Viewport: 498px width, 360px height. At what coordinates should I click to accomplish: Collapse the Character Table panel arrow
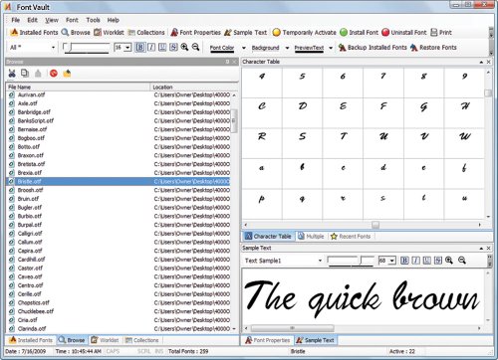(481, 62)
